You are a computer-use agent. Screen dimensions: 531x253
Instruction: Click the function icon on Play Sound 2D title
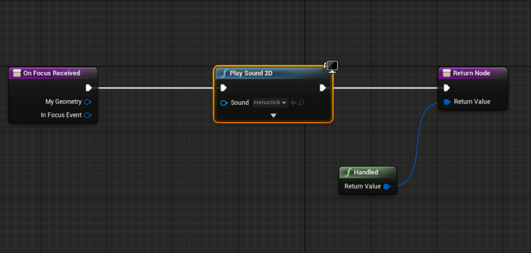tap(223, 73)
